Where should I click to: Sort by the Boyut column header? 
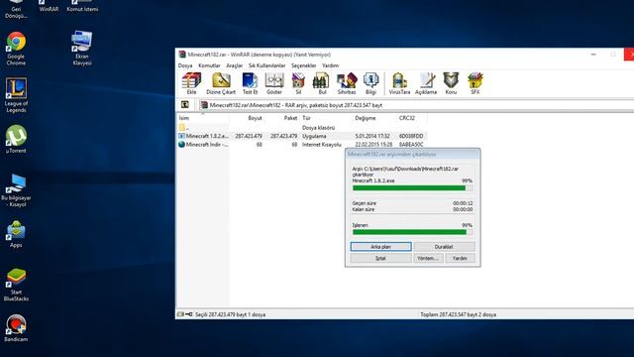click(247, 118)
